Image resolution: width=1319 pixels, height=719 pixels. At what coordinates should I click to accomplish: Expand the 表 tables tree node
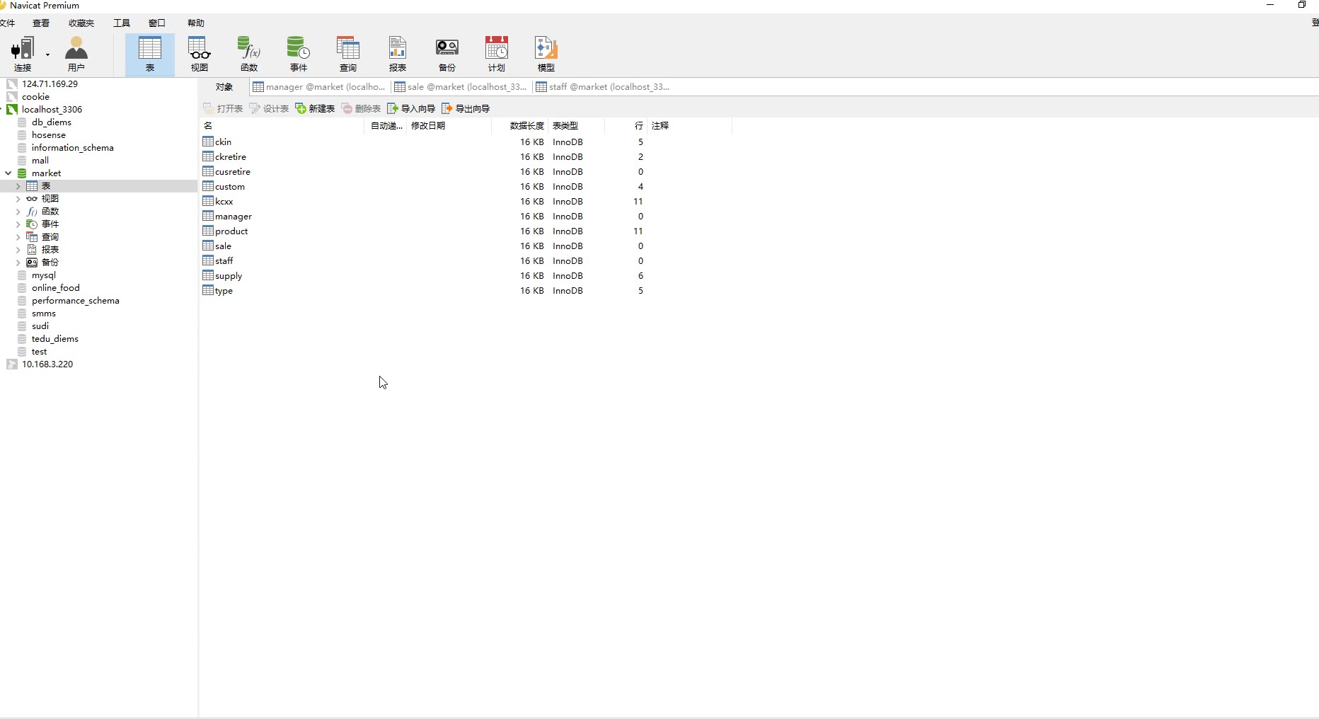click(x=18, y=186)
